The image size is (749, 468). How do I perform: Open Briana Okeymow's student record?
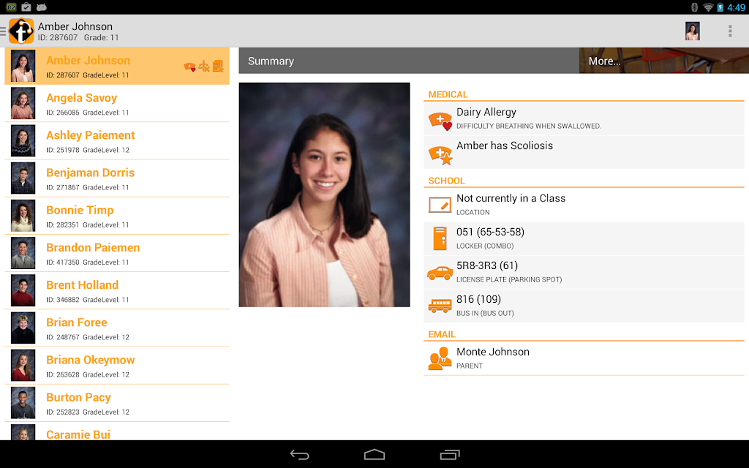click(117, 366)
